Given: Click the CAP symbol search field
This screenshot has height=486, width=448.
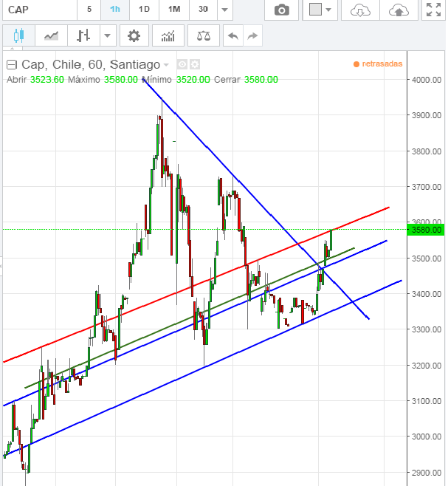Looking at the screenshot, I should pos(40,10).
